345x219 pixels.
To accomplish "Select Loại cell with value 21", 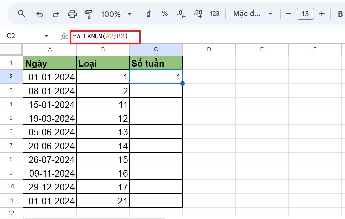I will pyautogui.click(x=103, y=201).
